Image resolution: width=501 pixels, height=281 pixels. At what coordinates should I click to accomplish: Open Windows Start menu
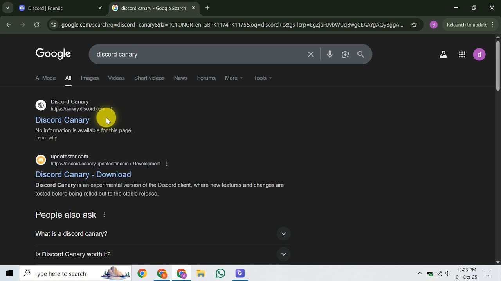pos(9,273)
